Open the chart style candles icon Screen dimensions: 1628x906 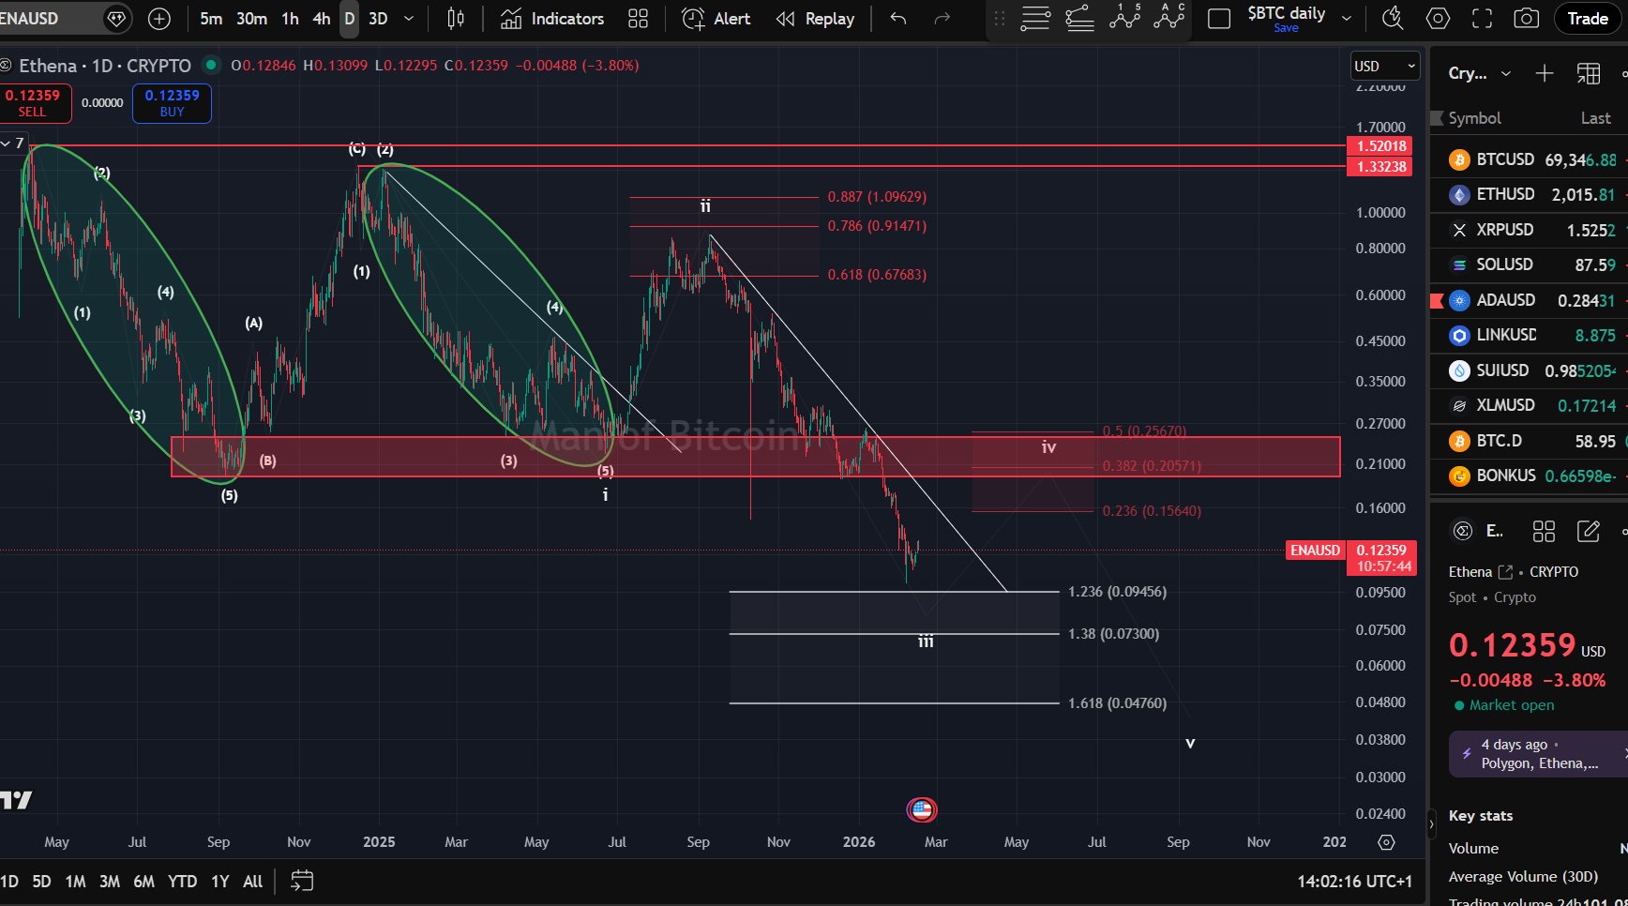(456, 19)
